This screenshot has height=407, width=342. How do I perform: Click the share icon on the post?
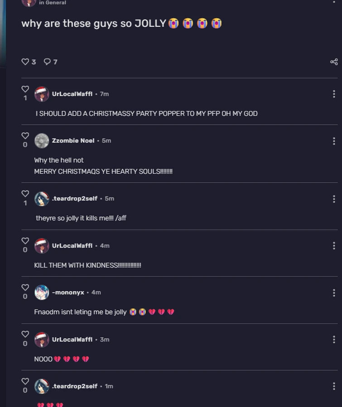[x=334, y=62]
